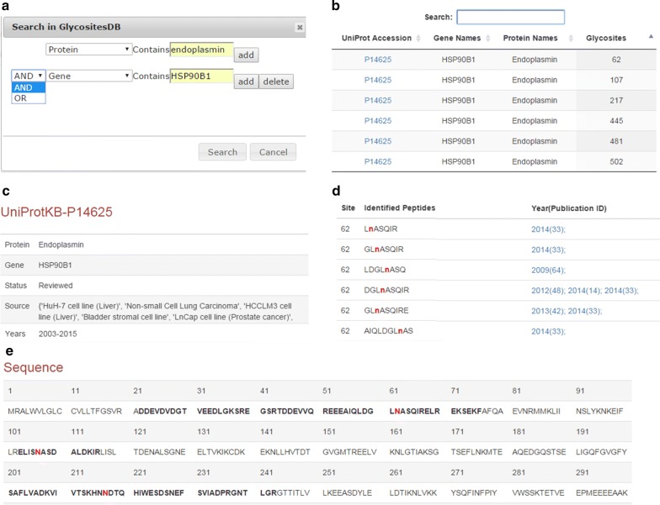Viewport: 660px width, 505px height.
Task: Sort by Gene Names column arrows
Action: click(x=488, y=39)
